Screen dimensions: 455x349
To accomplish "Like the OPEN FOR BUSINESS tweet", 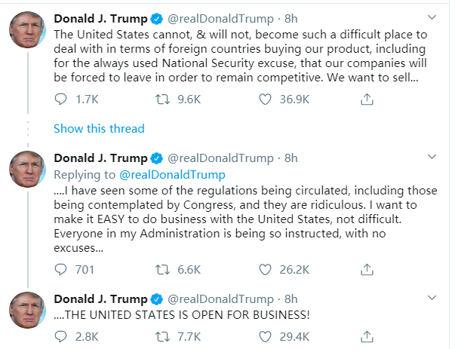I will coord(265,336).
